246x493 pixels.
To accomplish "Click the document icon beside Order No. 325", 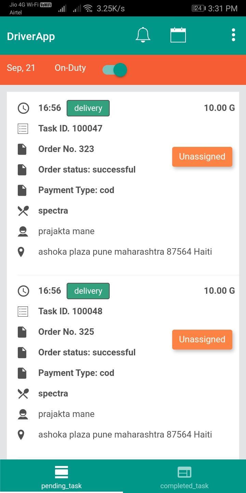I will coord(22,332).
